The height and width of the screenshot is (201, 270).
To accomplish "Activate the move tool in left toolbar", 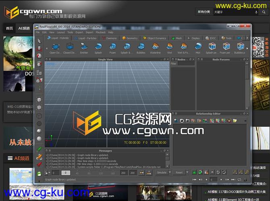I will (39, 48).
